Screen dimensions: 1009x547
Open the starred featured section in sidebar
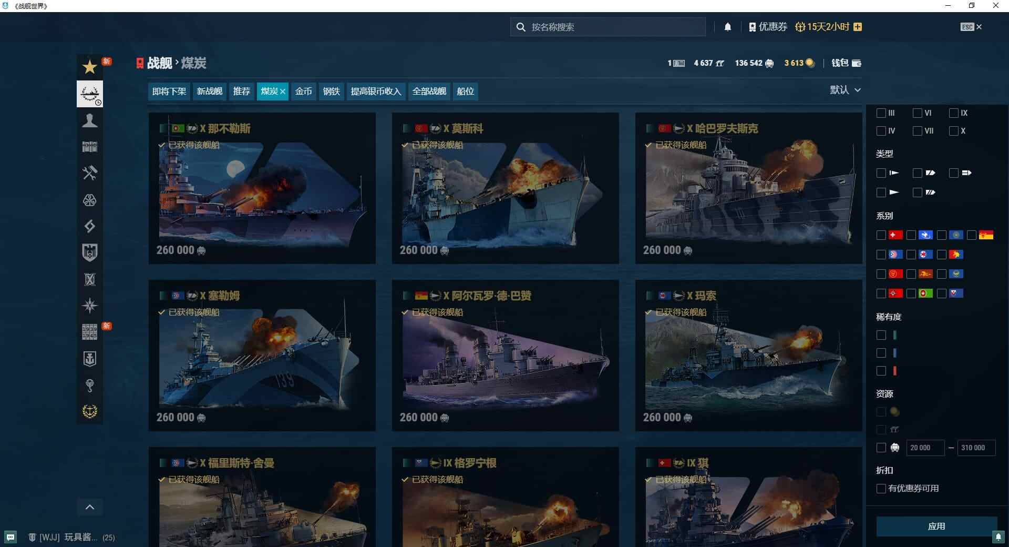pyautogui.click(x=89, y=67)
